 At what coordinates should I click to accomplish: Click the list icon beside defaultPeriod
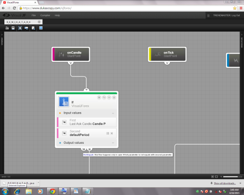(107, 133)
